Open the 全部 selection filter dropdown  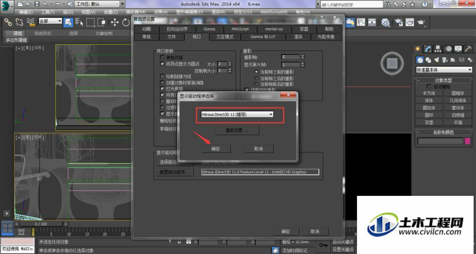coord(50,20)
